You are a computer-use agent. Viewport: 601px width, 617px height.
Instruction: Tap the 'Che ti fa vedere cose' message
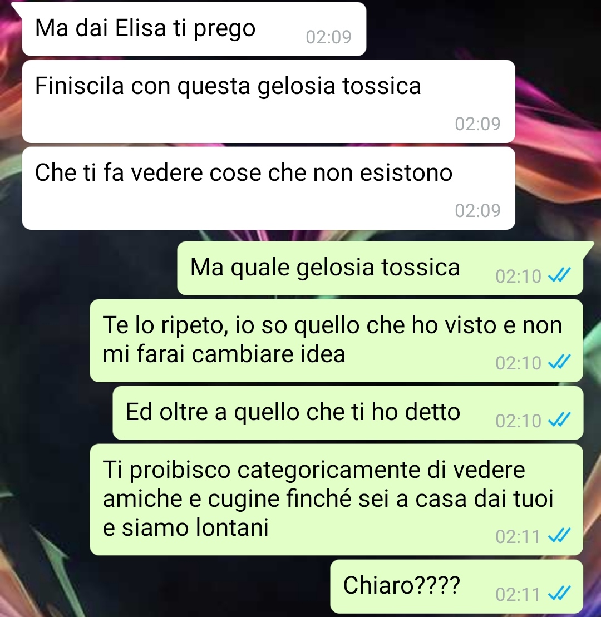point(268,189)
